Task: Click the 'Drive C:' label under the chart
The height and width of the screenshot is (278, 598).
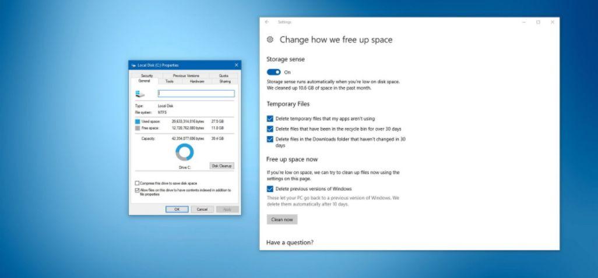Action: coord(185,167)
